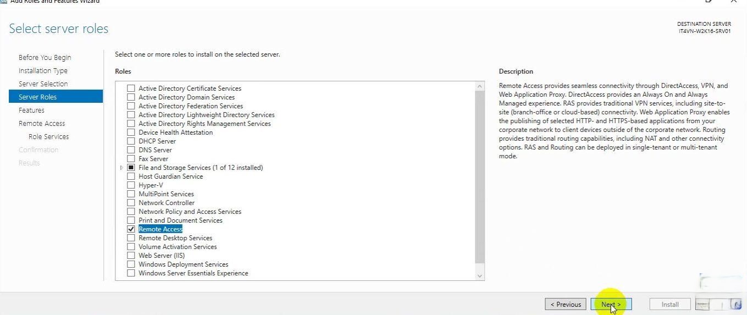
Task: Check the Windows Deployment Services checkbox
Action: (131, 264)
